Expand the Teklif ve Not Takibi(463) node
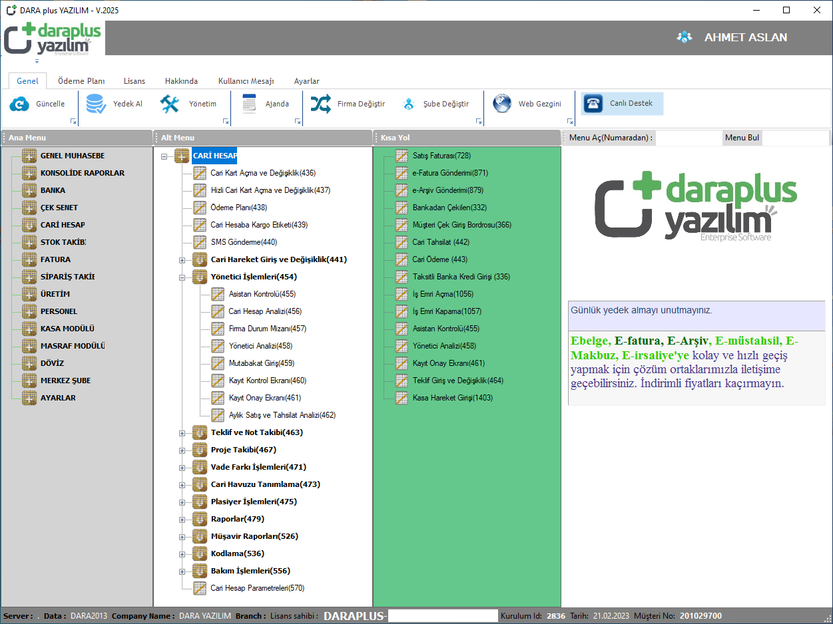 [x=182, y=433]
